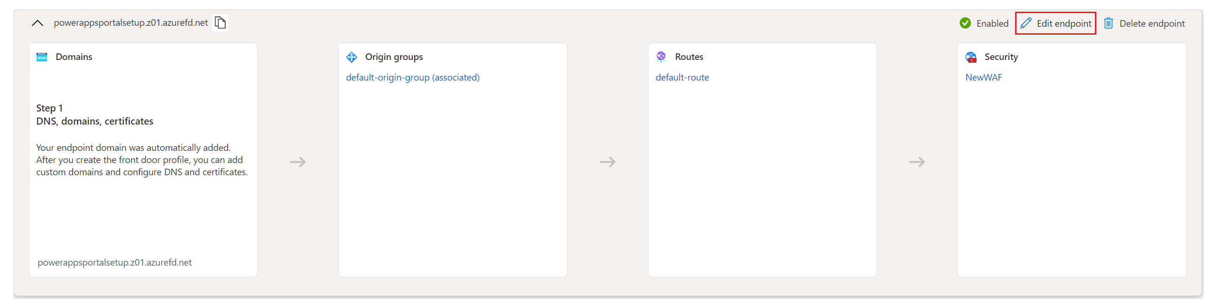Open the default-origin-group (associated) link
Screen dimensions: 1209x304
(413, 77)
